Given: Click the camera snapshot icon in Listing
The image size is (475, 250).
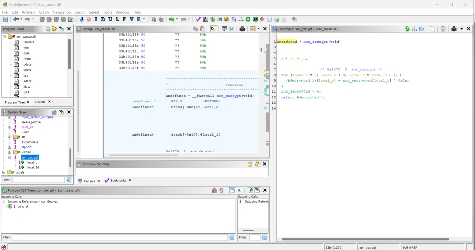Looking at the screenshot, I should pos(242,29).
